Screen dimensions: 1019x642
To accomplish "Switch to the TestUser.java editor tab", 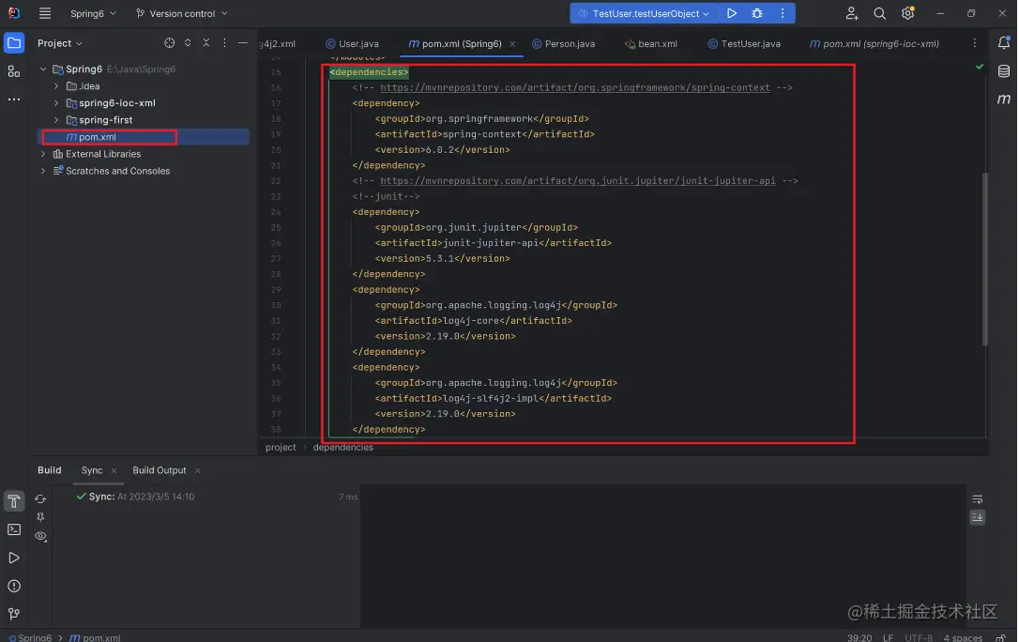I will [744, 43].
